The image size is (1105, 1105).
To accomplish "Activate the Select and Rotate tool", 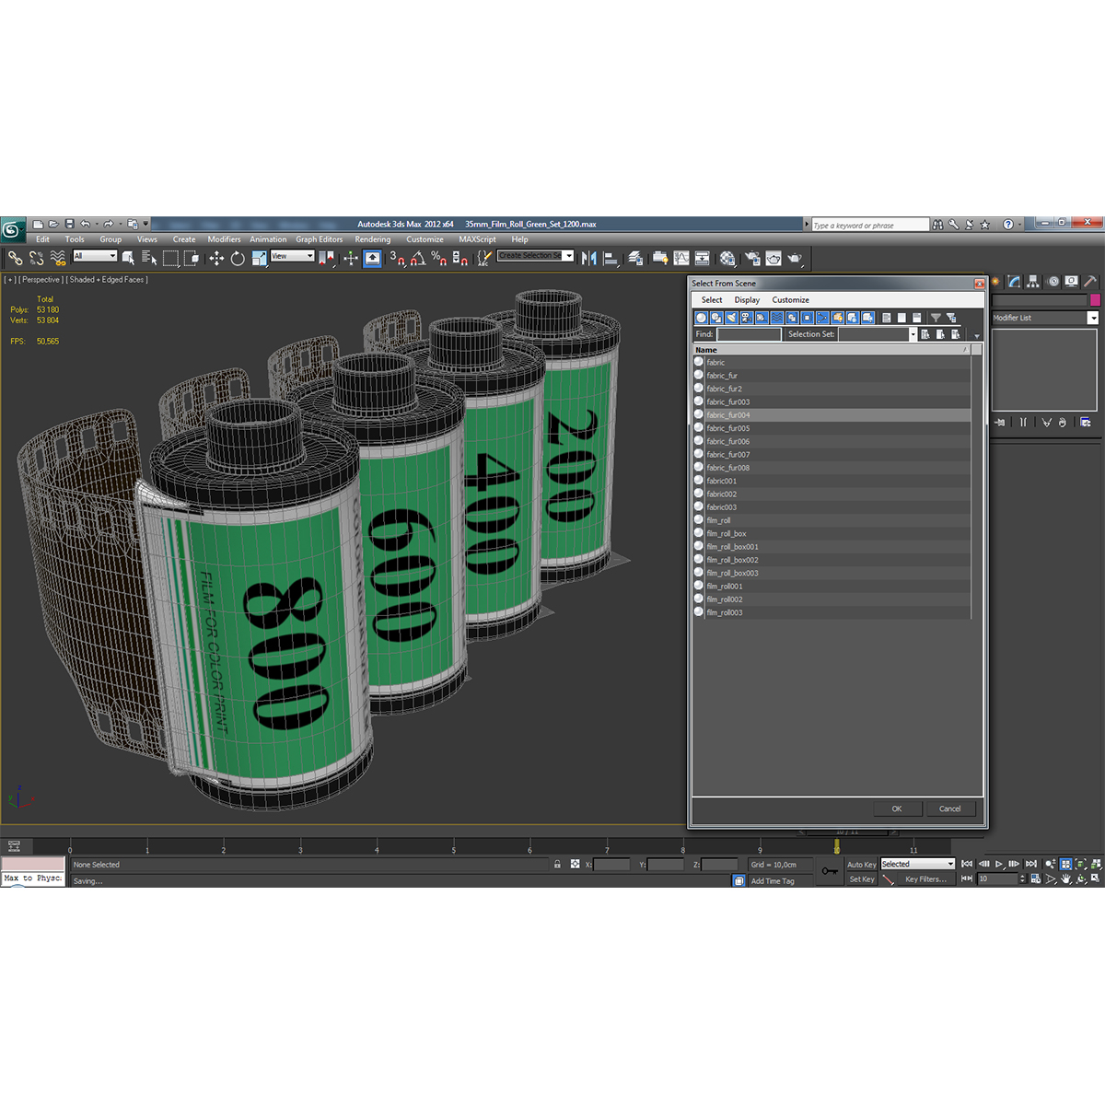I will click(x=238, y=259).
